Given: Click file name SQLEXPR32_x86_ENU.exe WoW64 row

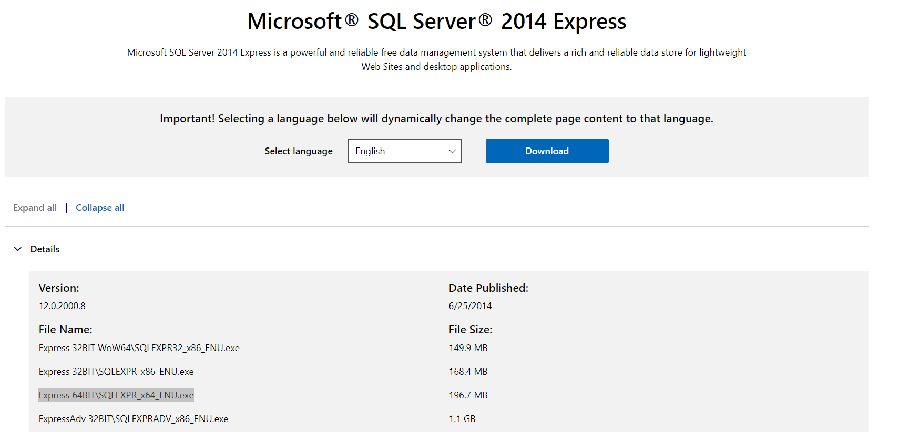Looking at the screenshot, I should coord(139,348).
